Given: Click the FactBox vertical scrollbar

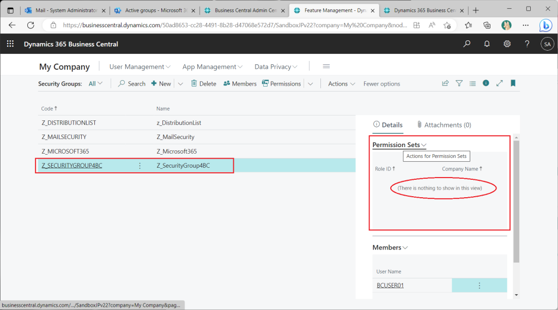Looking at the screenshot, I should coord(517,202).
